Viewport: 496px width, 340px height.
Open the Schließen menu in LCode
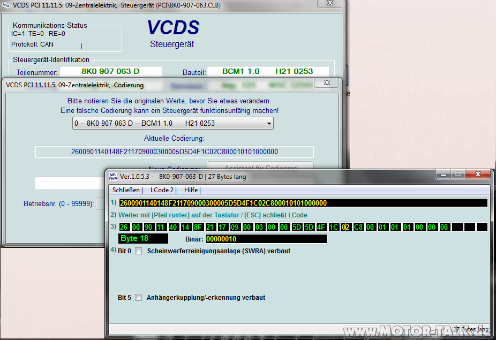point(127,190)
